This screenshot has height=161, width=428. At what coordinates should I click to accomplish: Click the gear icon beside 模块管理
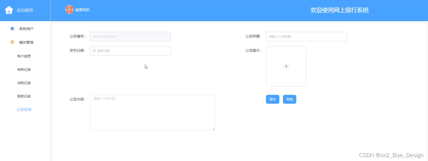click(12, 42)
